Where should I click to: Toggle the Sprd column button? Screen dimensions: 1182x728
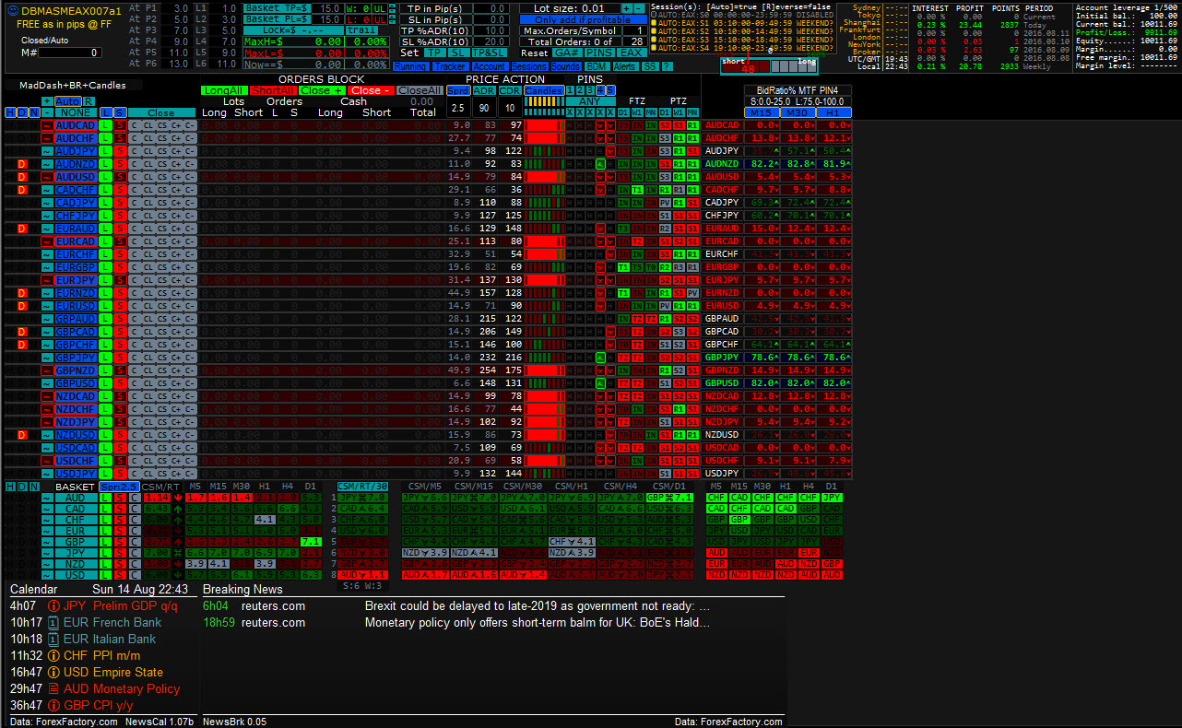[x=458, y=90]
